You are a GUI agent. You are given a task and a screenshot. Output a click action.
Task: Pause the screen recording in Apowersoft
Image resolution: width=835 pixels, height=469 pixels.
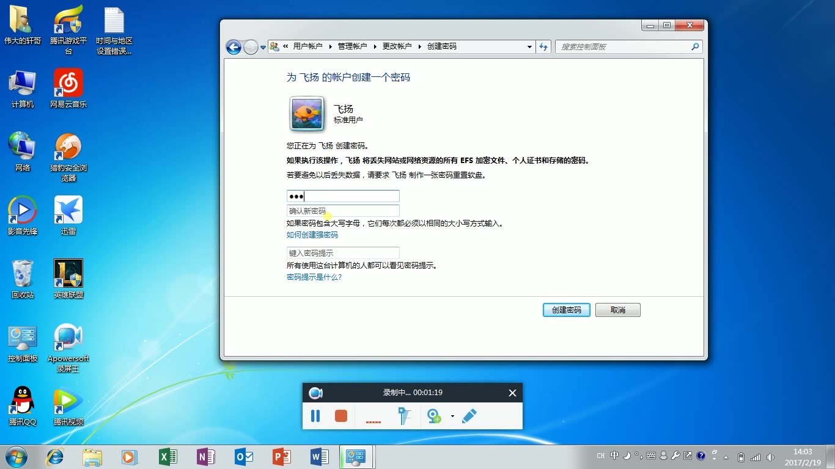click(x=315, y=416)
